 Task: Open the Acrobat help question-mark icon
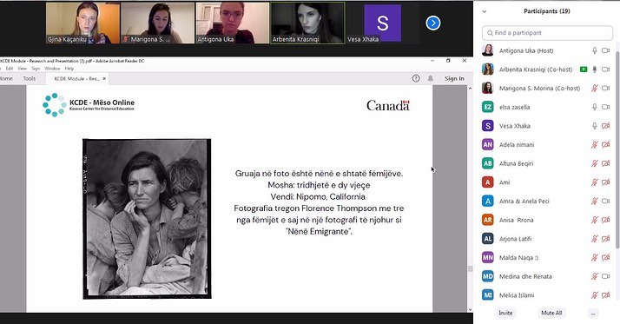point(416,78)
